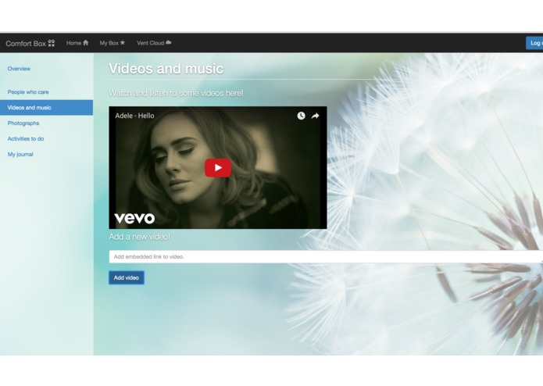Viewport: 543px width, 386px height.
Task: Click the Watch later clock icon
Action: [301, 116]
